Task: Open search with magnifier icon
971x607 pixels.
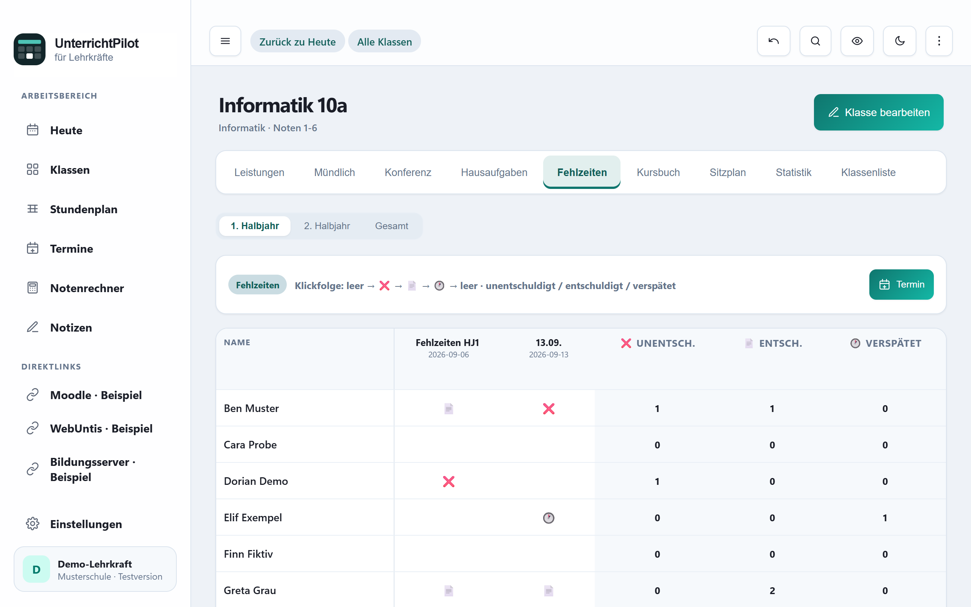Action: [815, 41]
